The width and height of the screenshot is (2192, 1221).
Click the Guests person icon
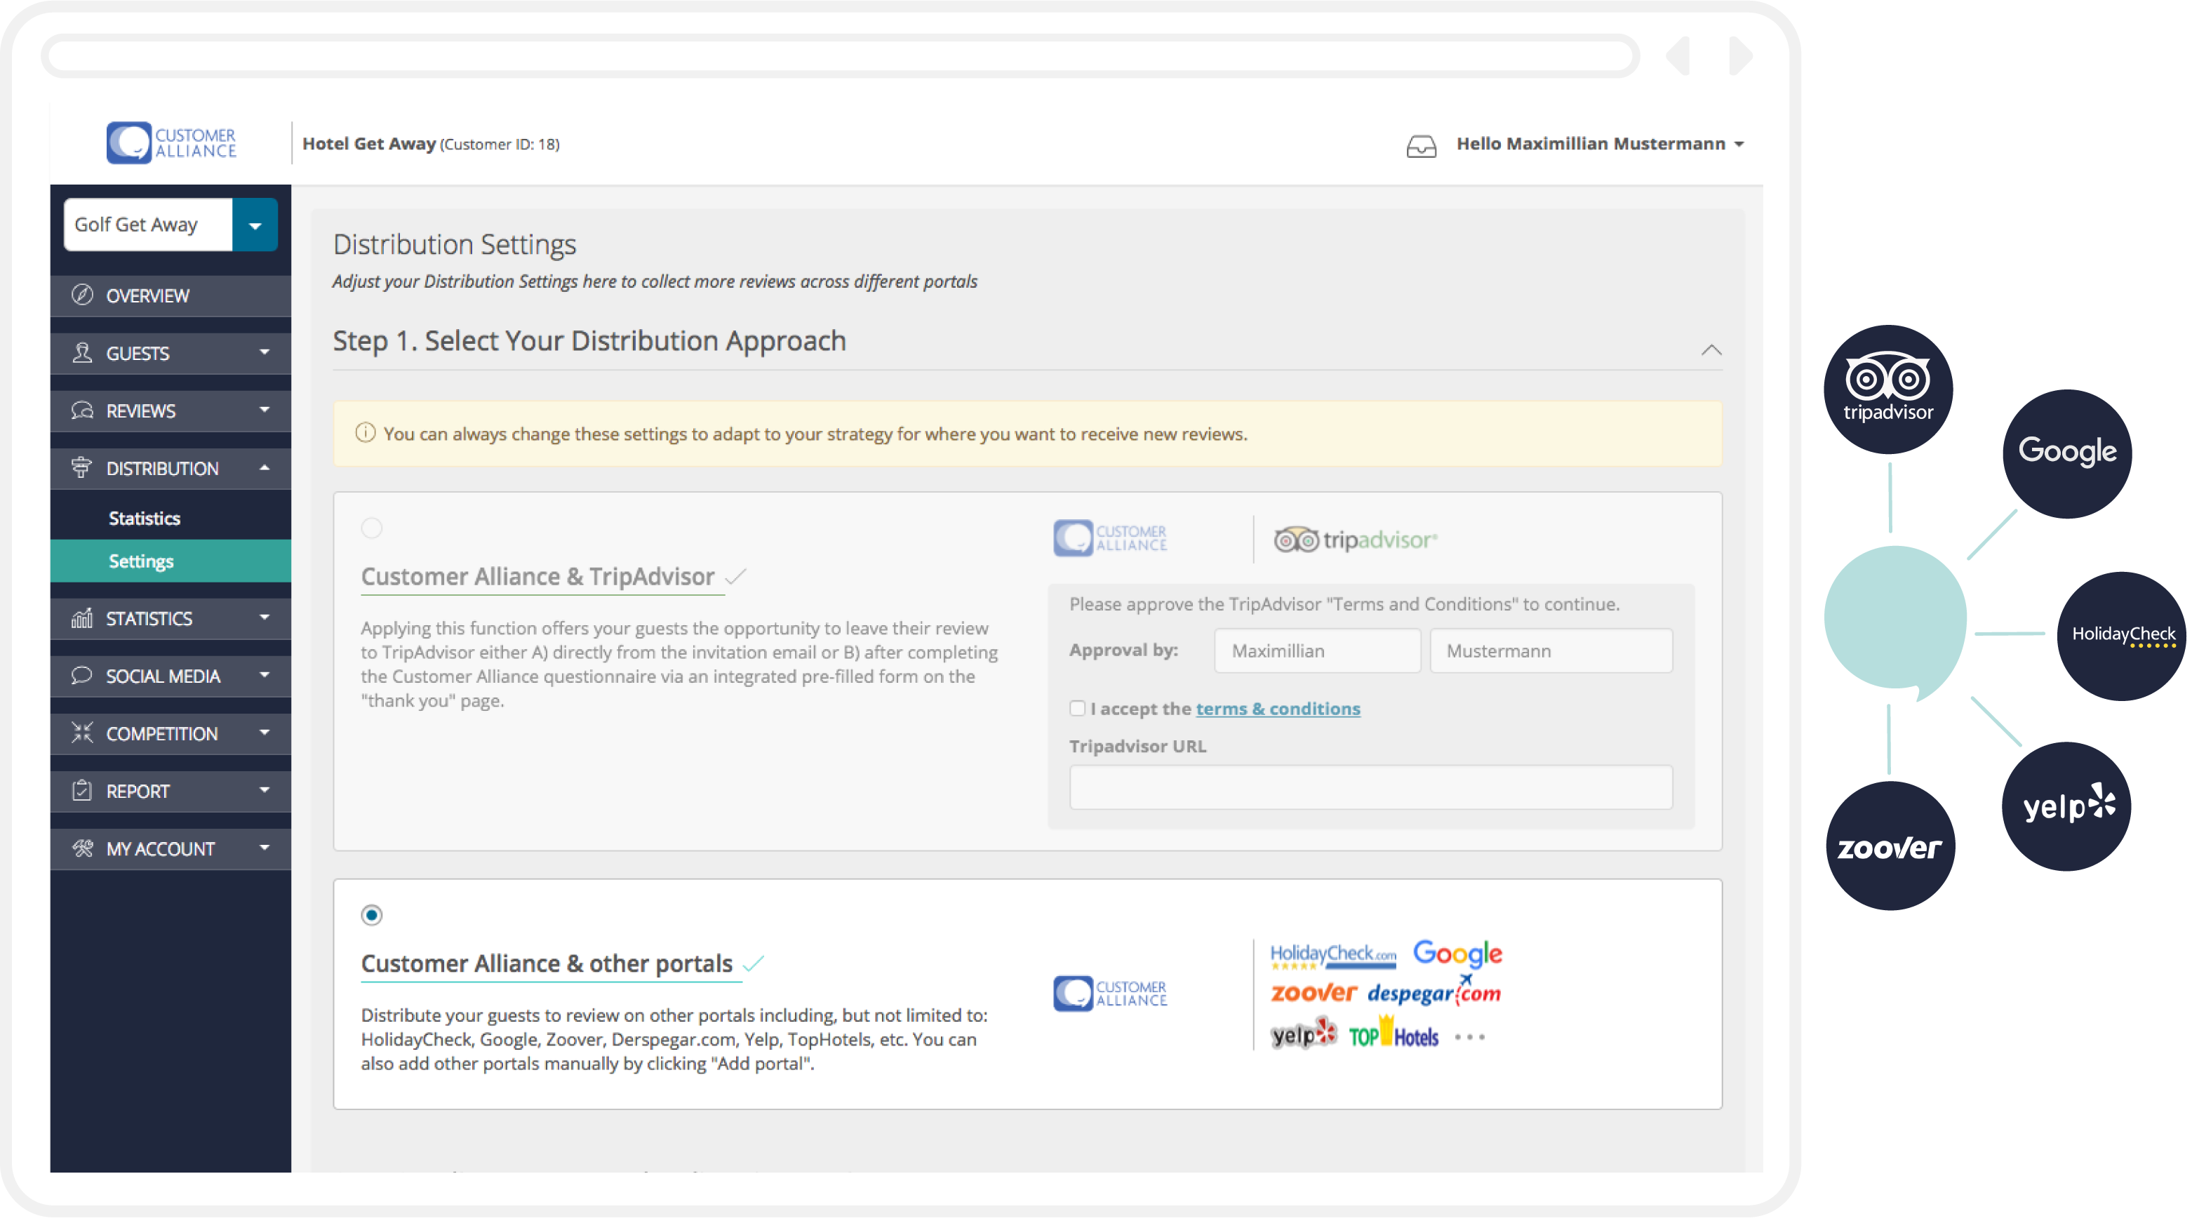pos(81,352)
